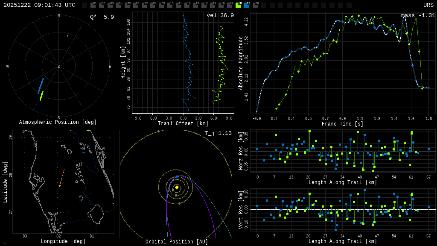Select the gray station 10 indicator box
Image resolution: width=437 pixels, height=246 pixels.
pyautogui.click(x=170, y=5)
